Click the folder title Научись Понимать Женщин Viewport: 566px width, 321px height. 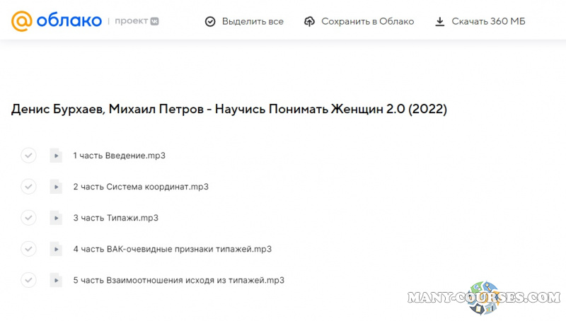tap(229, 110)
